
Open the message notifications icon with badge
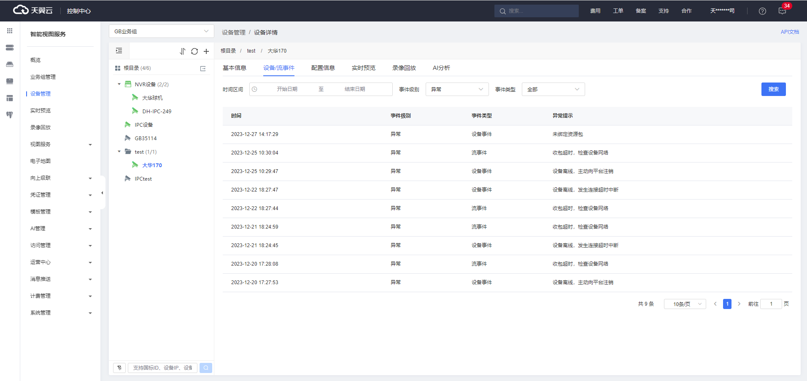click(x=782, y=11)
